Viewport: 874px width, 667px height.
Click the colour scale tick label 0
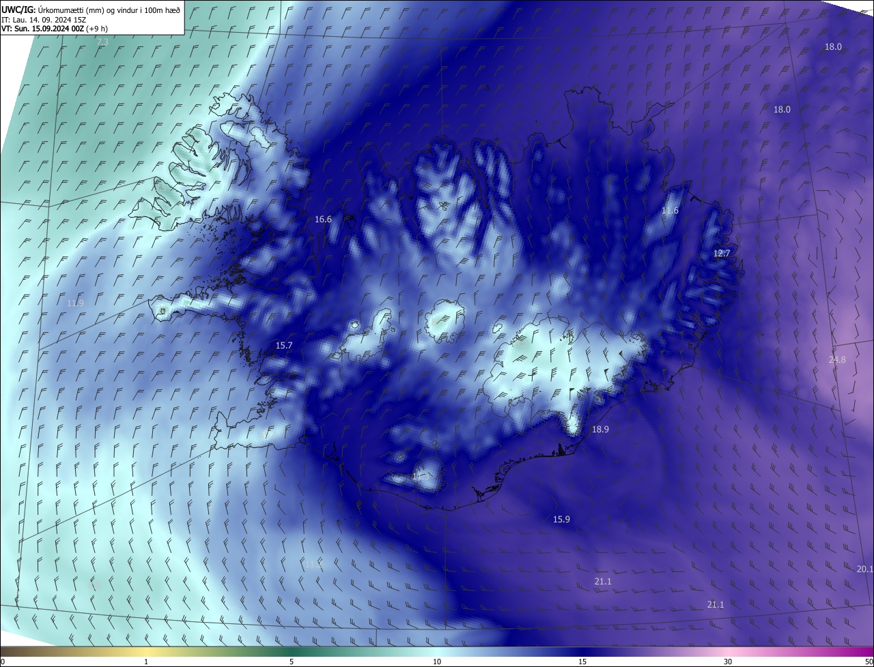pos(3,662)
